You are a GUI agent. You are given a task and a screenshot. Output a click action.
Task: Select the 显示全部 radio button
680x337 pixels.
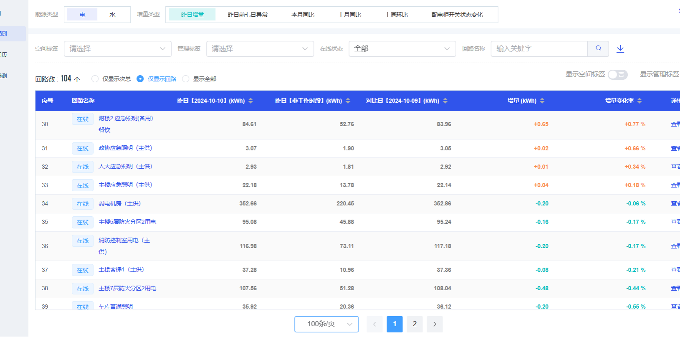(x=186, y=79)
